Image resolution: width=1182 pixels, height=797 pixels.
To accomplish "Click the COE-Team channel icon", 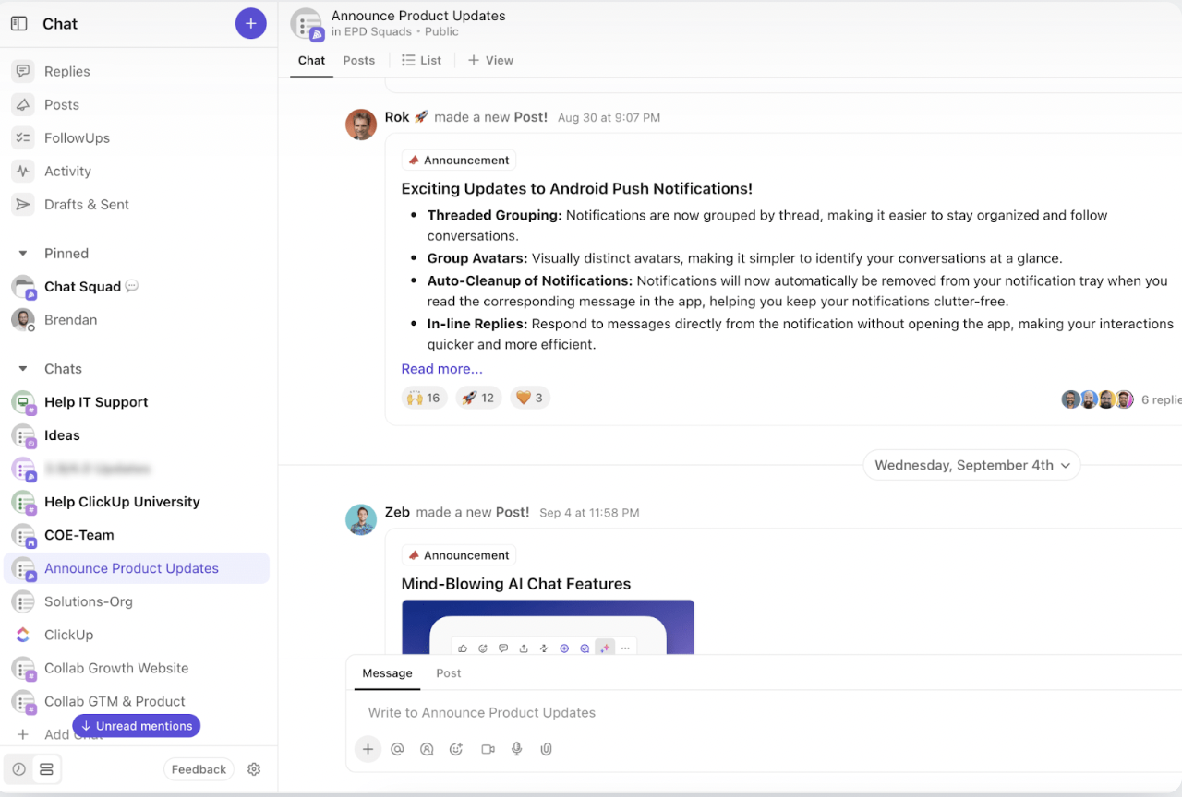I will [24, 535].
